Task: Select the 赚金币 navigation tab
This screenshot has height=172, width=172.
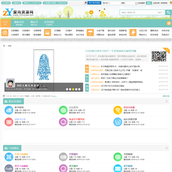Action: [x=34, y=23]
